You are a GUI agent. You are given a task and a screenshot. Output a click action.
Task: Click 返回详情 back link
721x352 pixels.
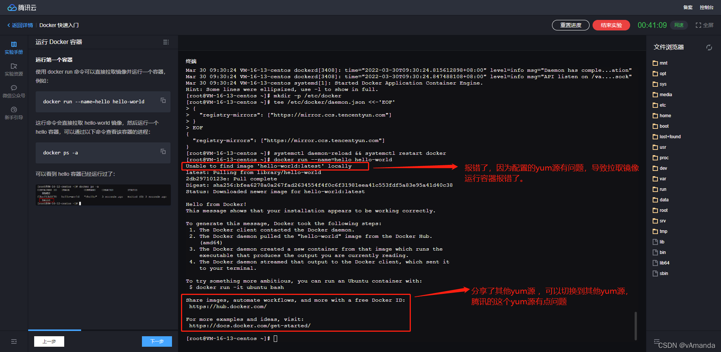20,25
